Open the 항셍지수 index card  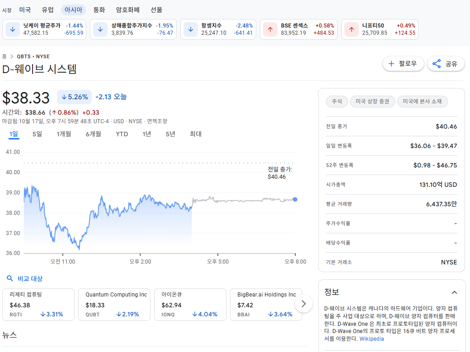coord(218,29)
